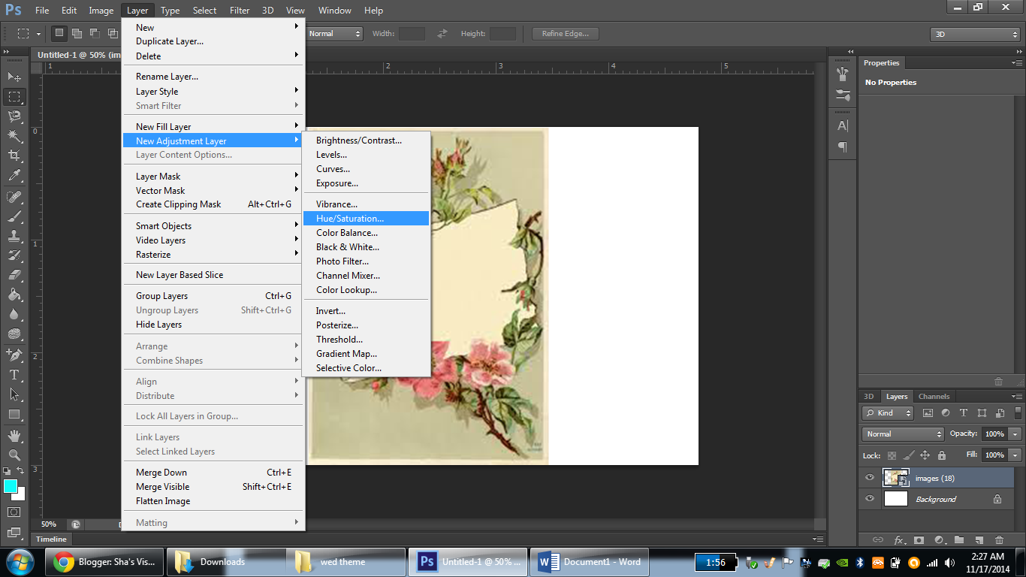
Task: Click Merge Down in Layer menu
Action: coord(214,473)
